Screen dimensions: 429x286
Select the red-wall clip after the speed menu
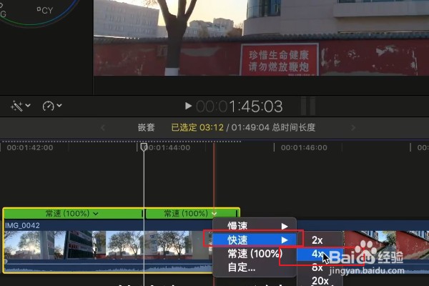(x=386, y=246)
